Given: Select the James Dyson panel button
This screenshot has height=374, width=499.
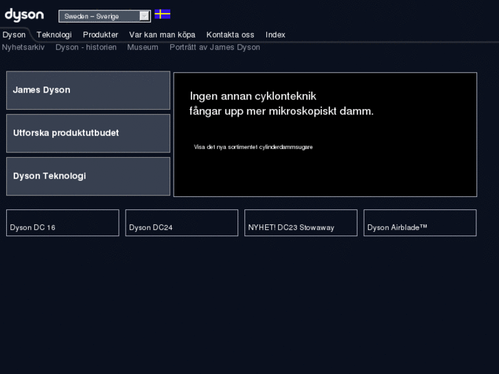Looking at the screenshot, I should click(88, 91).
